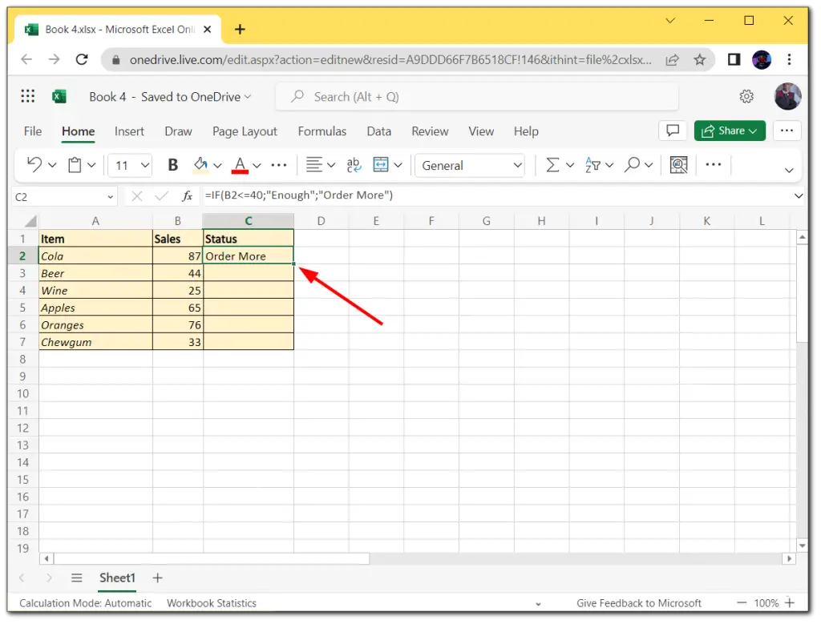Open the Calculation Mode dropdown
The width and height of the screenshot is (821, 624).
(x=84, y=602)
